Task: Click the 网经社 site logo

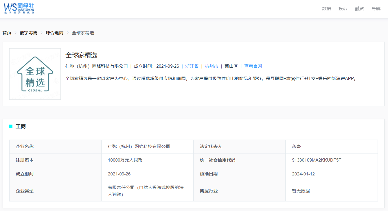Action: click(x=19, y=8)
